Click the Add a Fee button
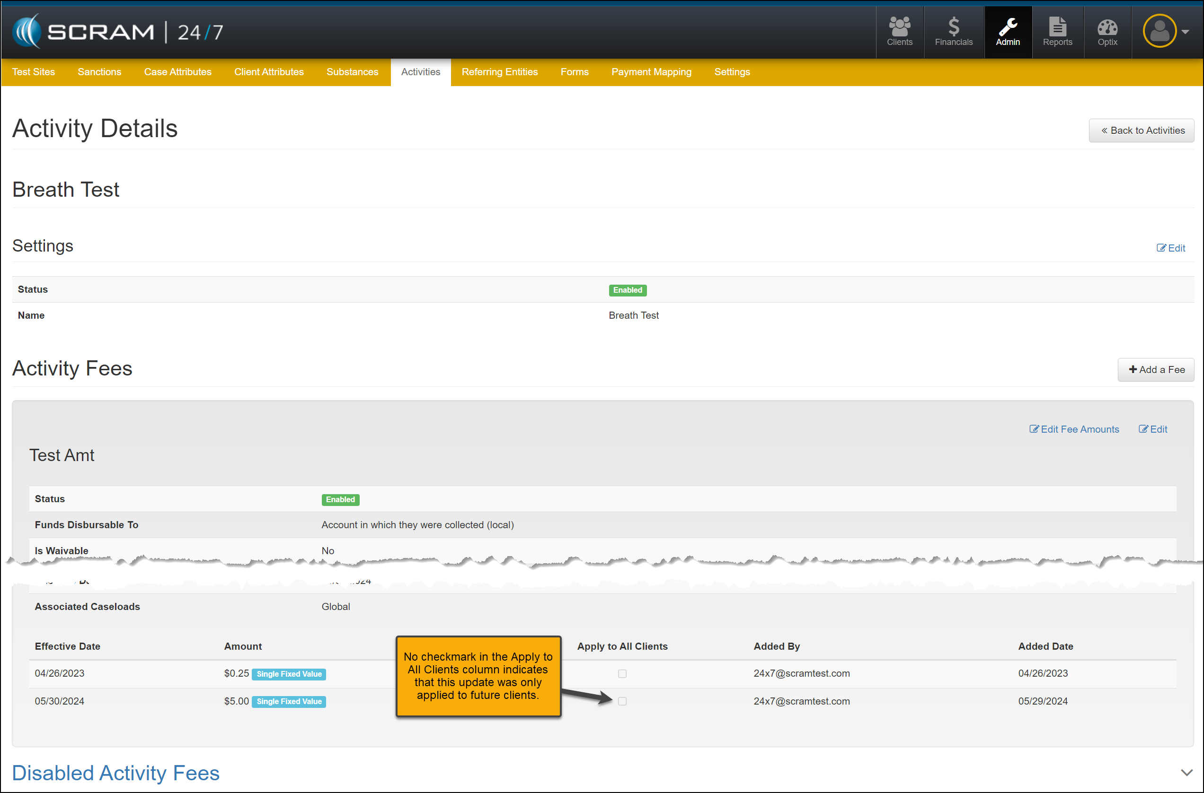Viewport: 1204px width, 793px height. pos(1156,370)
